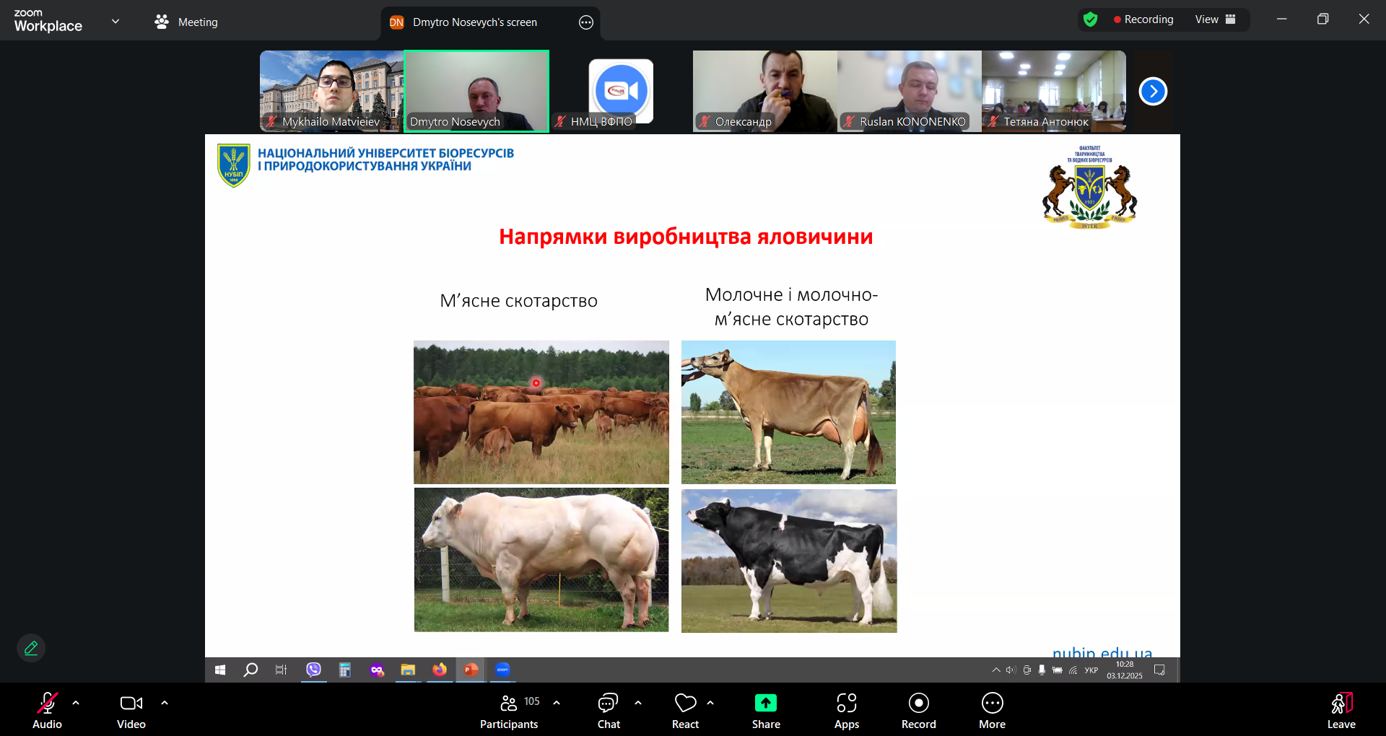
Task: Open Viber from the shared taskbar
Action: [x=313, y=670]
